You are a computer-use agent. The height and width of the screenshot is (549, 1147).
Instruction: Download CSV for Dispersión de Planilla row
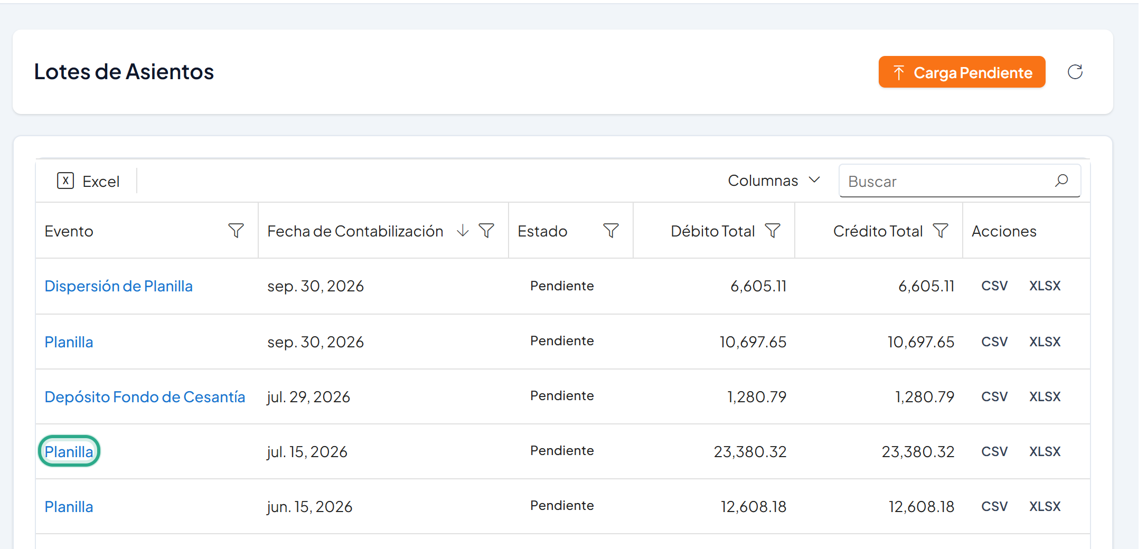click(994, 286)
